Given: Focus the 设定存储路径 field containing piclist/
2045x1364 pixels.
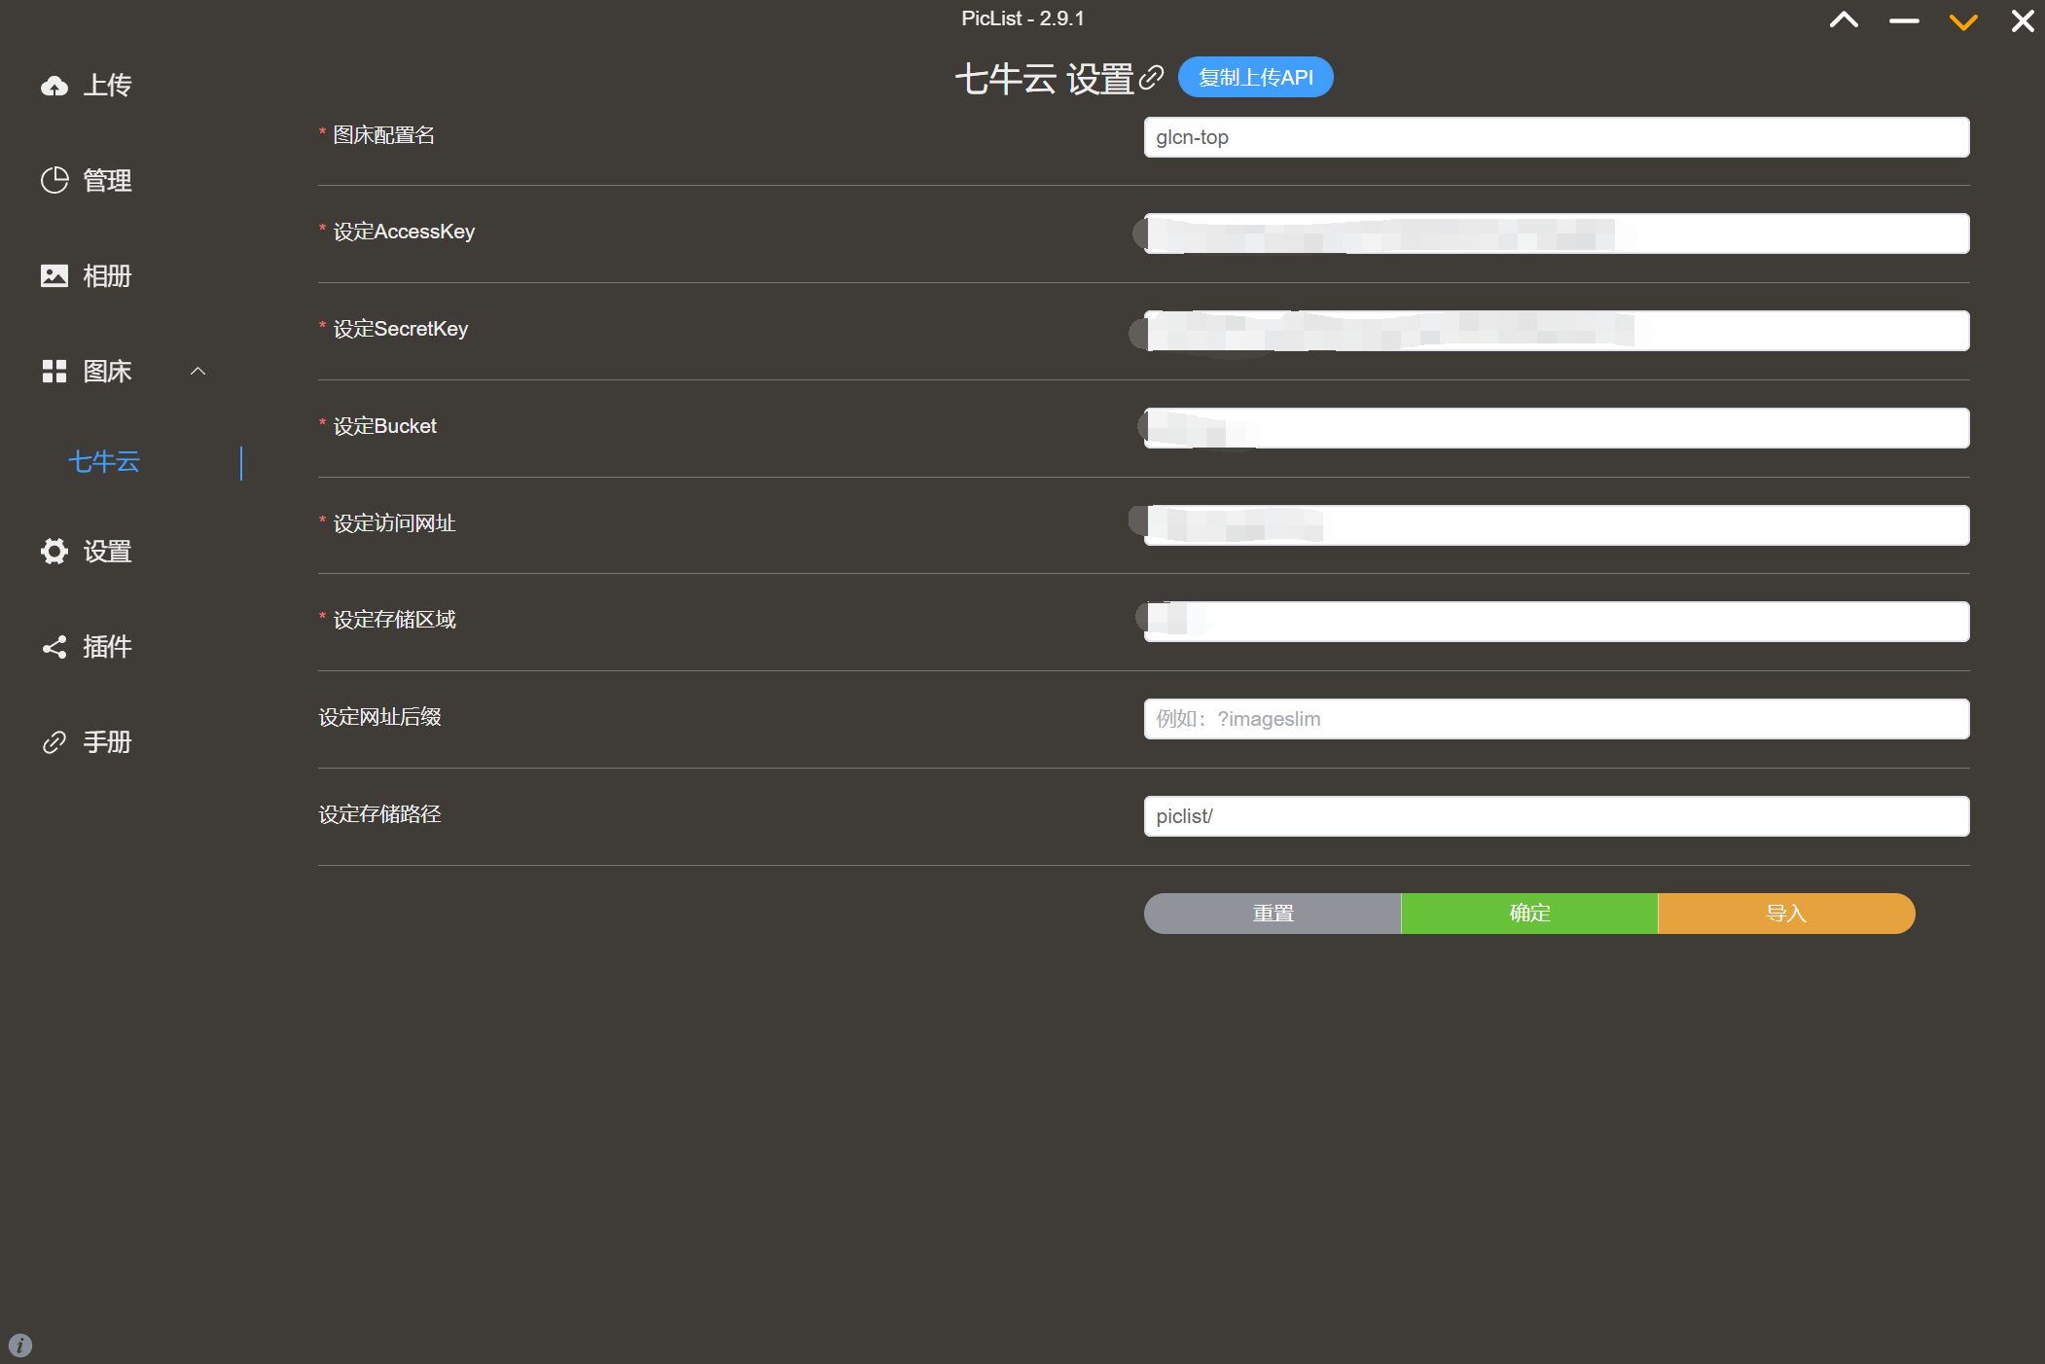Looking at the screenshot, I should pos(1557,816).
